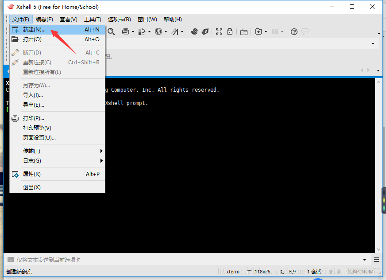Choose 退出(X) to quit Xshell
The image size is (386, 280).
[58, 187]
